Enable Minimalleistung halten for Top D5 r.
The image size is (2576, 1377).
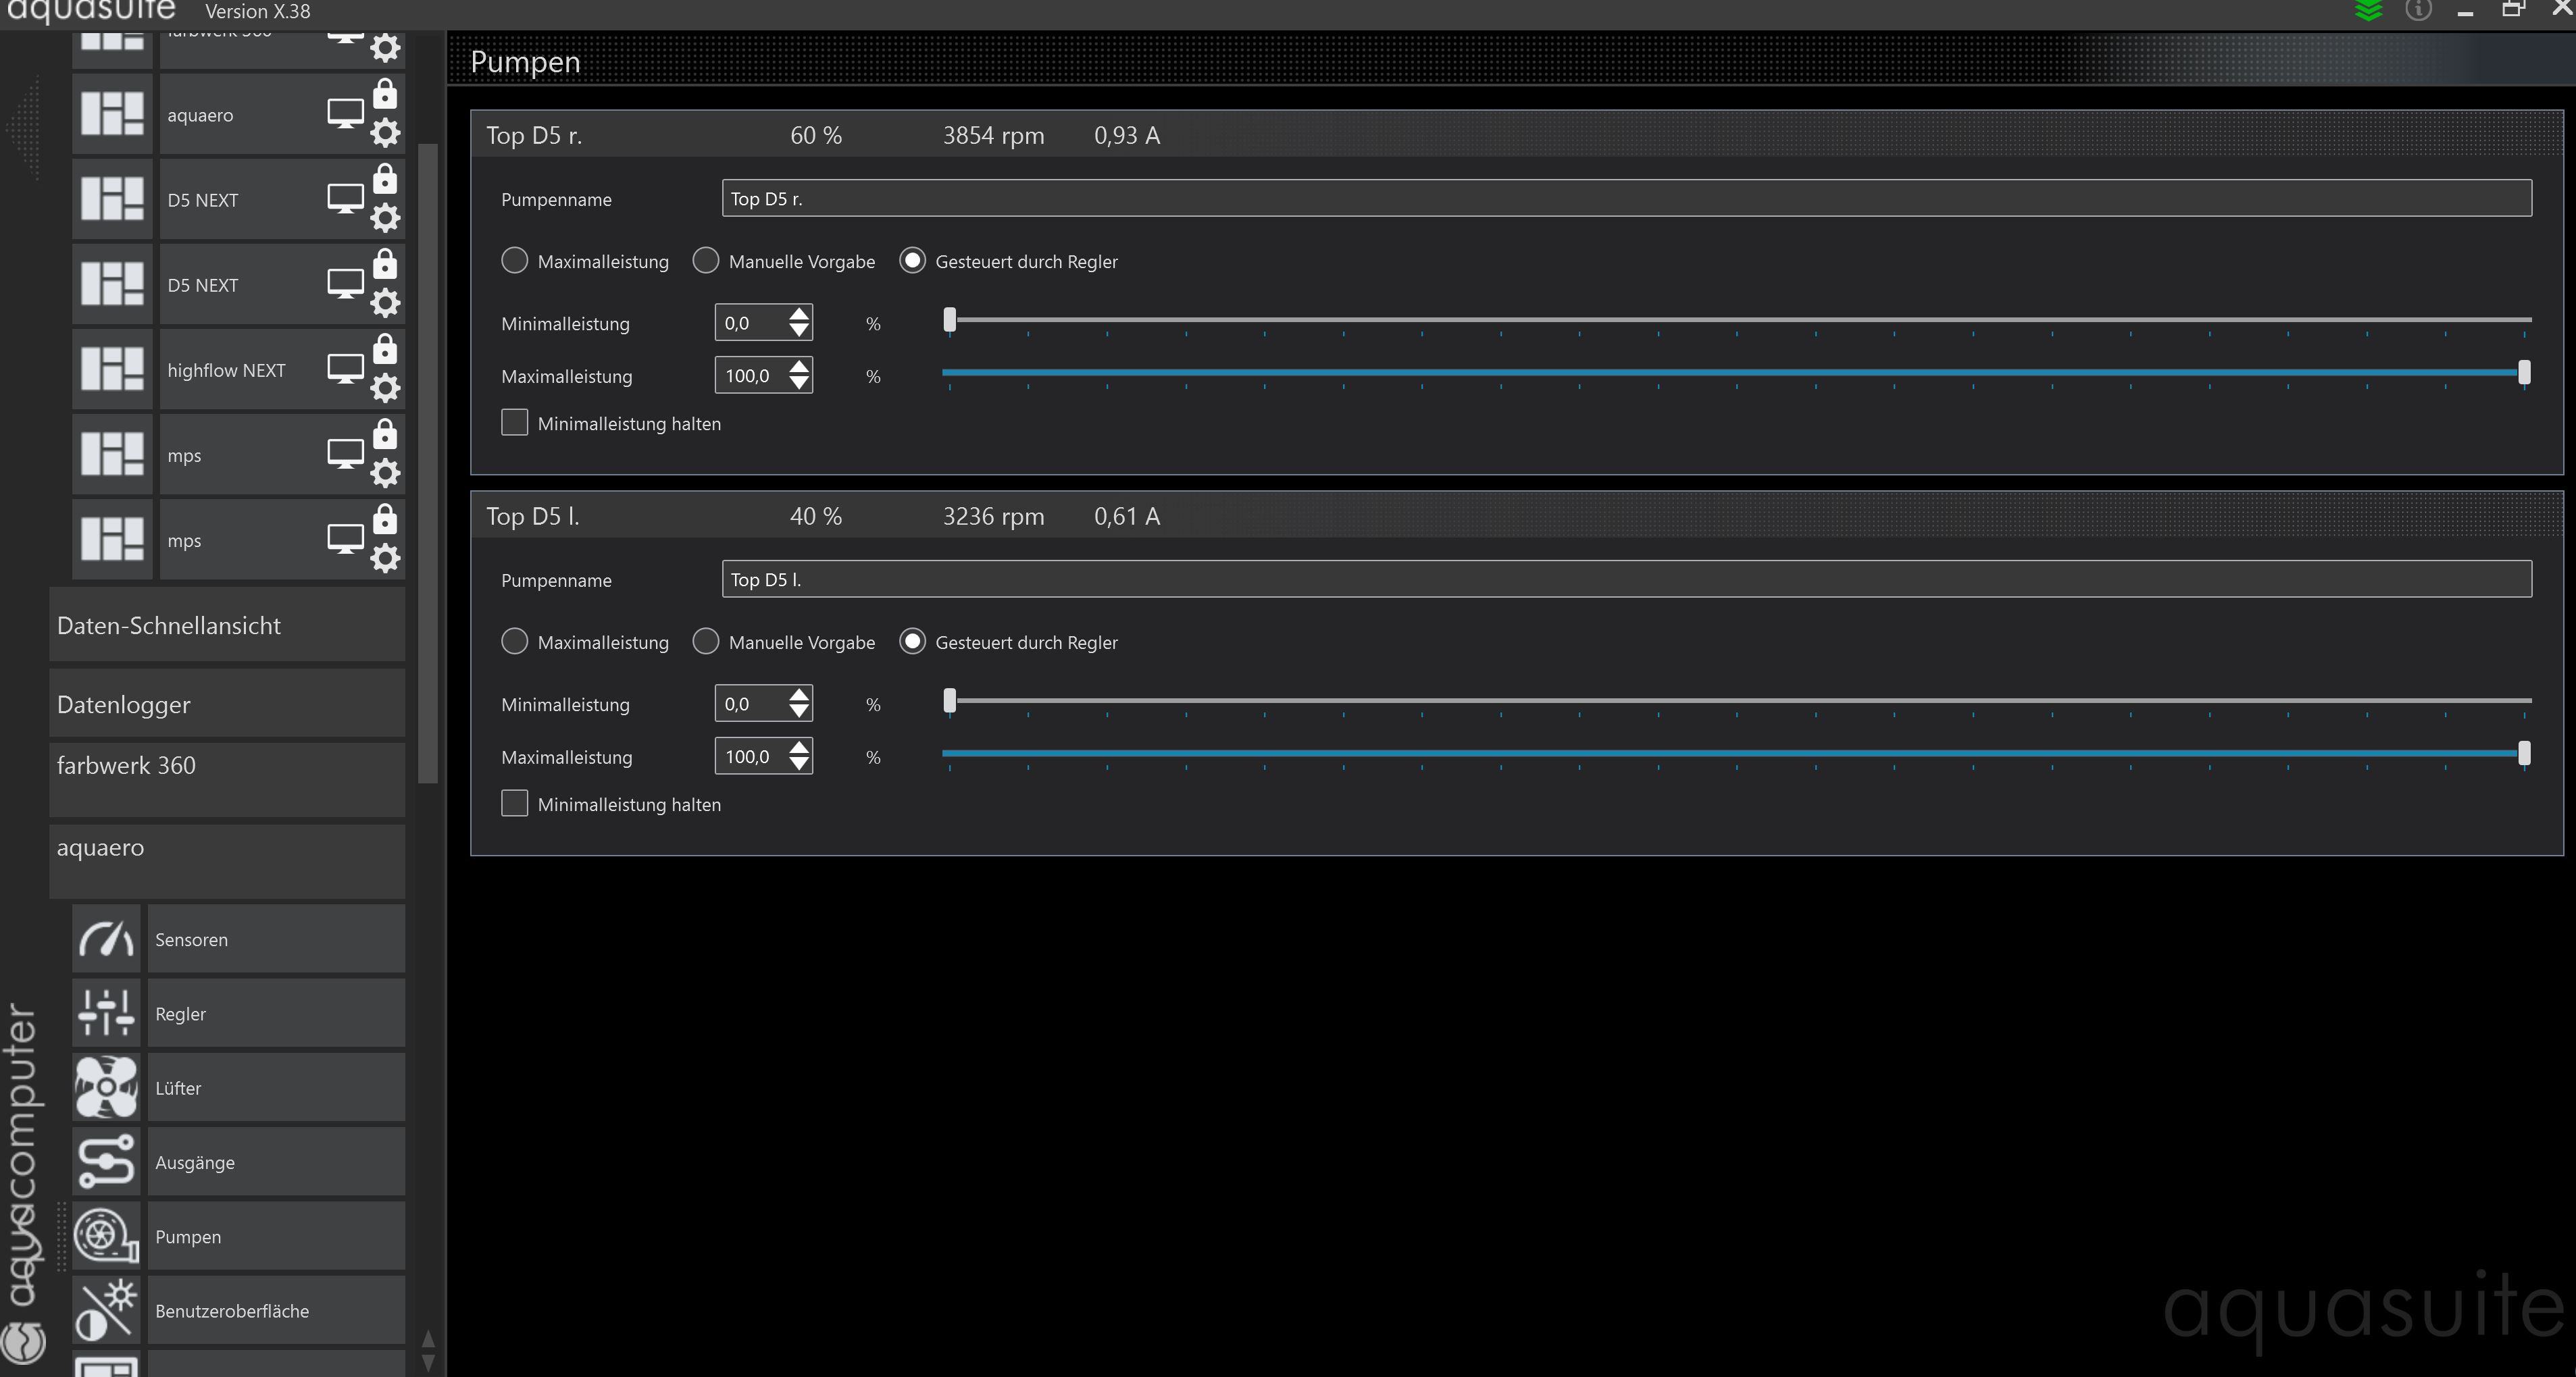514,423
